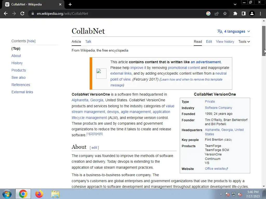
Task: Select the Read tab
Action: 198,42
